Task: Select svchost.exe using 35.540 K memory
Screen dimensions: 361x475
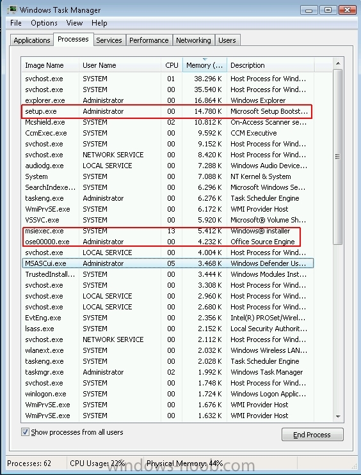Action: pos(168,90)
